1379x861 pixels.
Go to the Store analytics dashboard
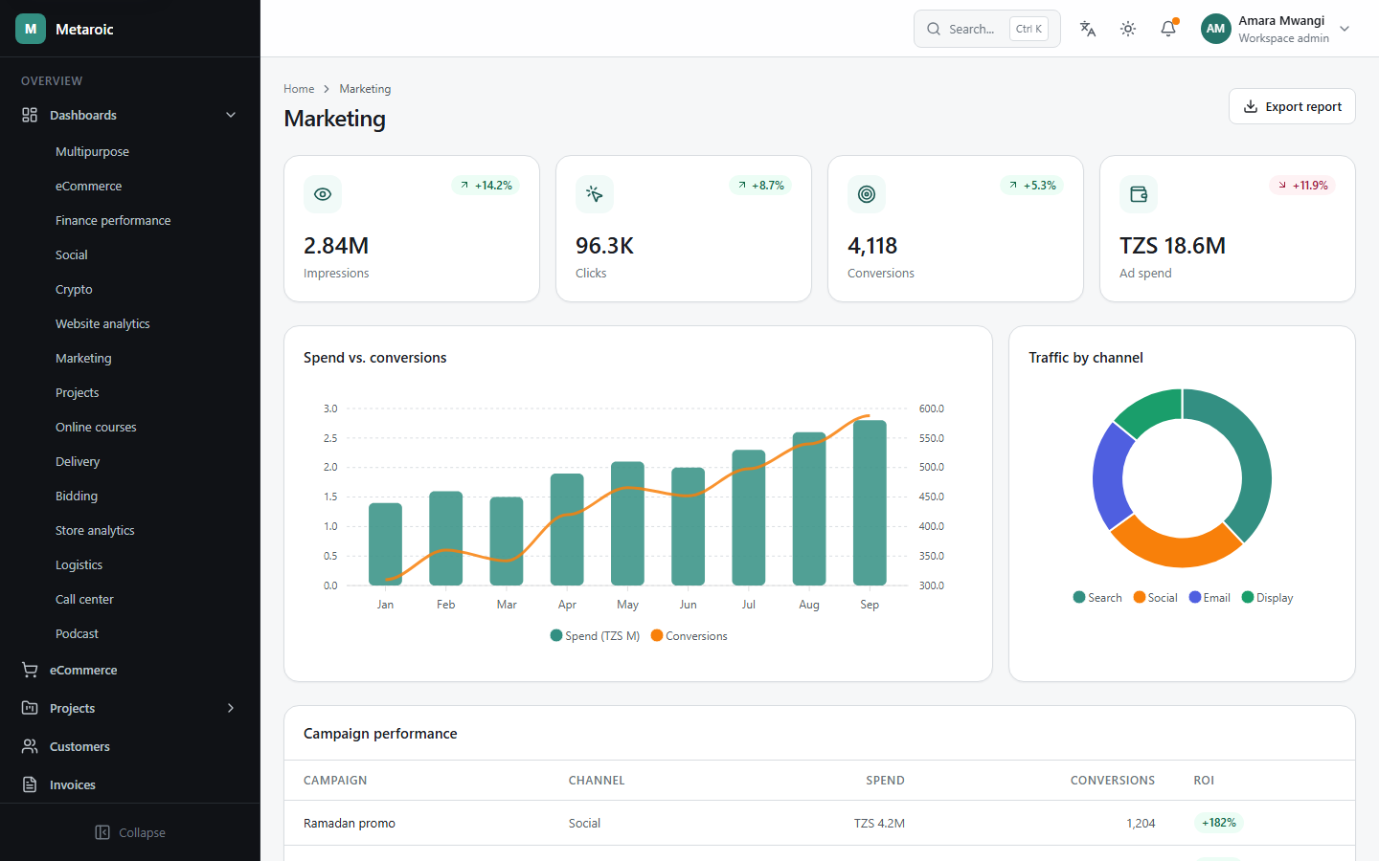pos(95,530)
